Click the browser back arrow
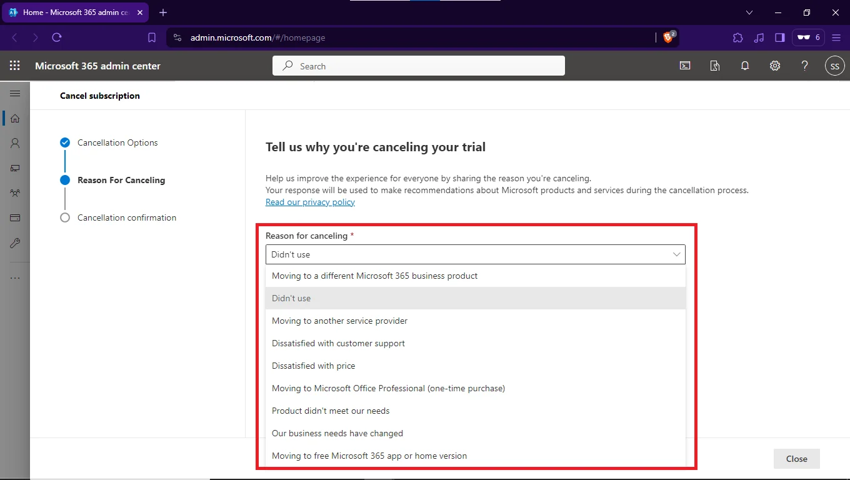This screenshot has height=480, width=850. point(15,37)
